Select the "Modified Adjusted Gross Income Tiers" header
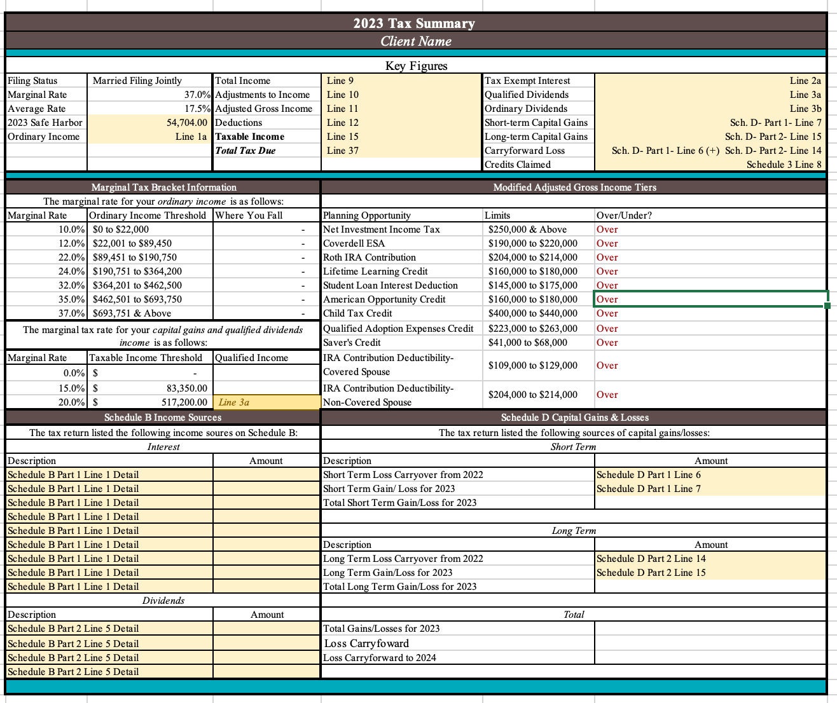This screenshot has width=837, height=703. [574, 188]
